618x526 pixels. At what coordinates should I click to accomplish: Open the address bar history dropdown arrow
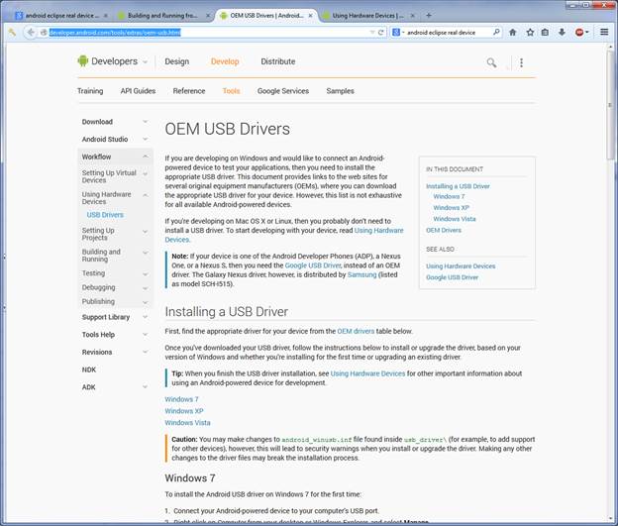coord(372,33)
